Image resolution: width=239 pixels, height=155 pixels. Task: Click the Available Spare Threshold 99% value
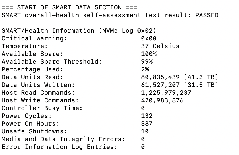coord(147,62)
